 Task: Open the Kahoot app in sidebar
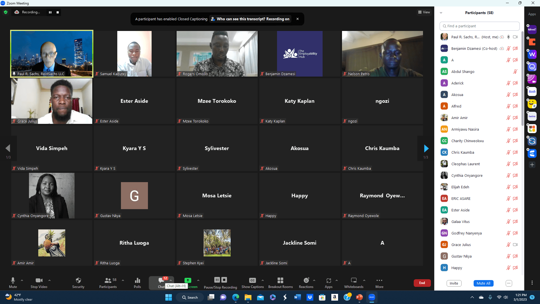click(x=532, y=29)
